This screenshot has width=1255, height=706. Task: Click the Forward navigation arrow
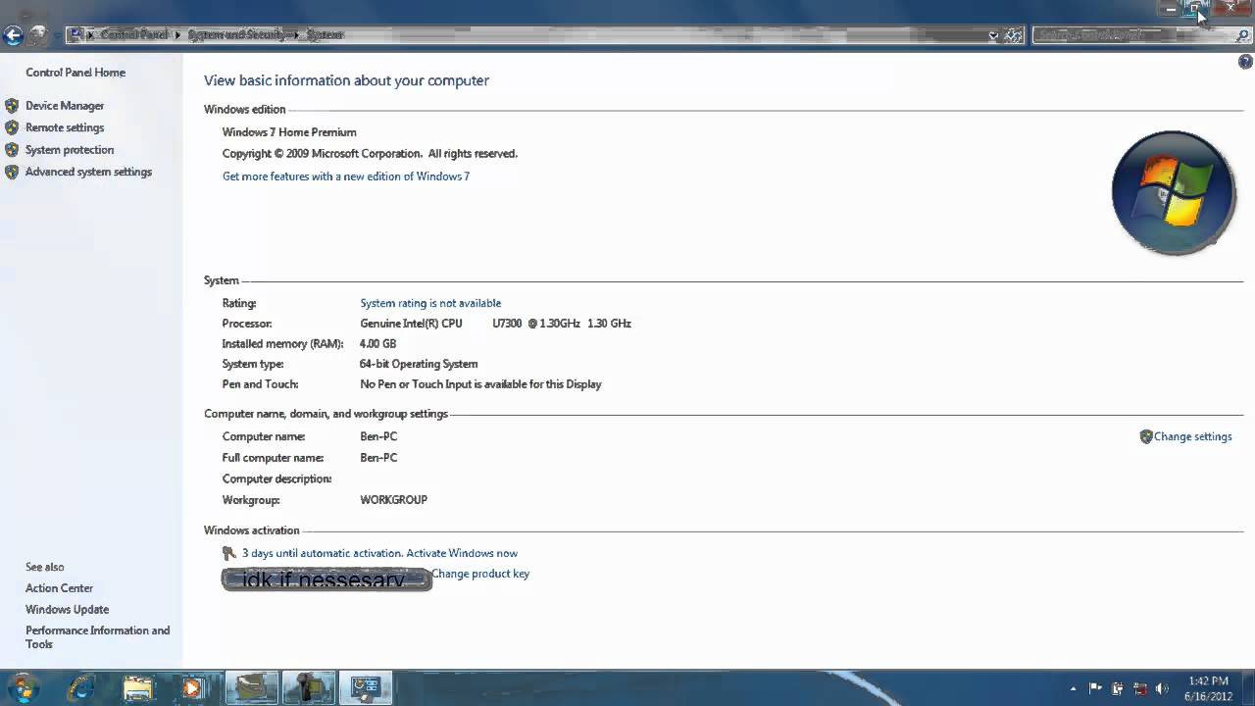37,35
